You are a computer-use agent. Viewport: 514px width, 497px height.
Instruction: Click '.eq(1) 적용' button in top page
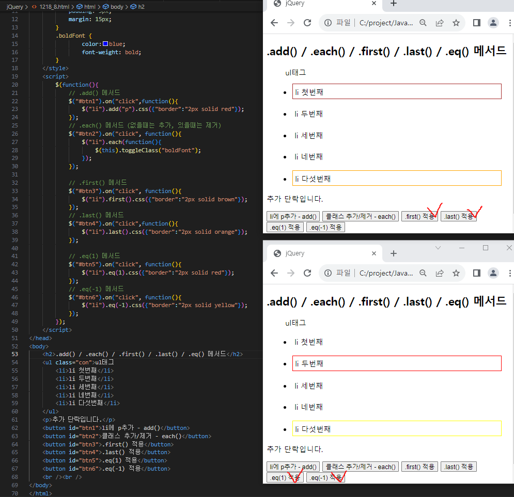coord(285,227)
